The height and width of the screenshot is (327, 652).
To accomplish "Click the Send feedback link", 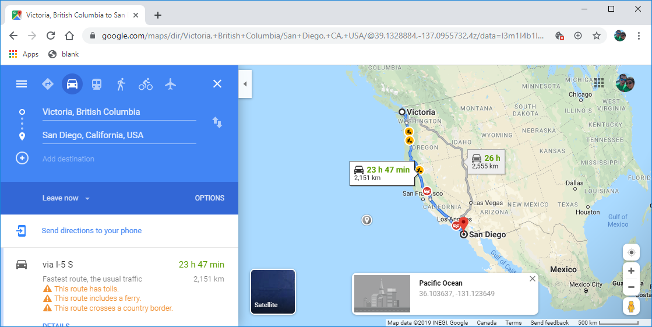I will pyautogui.click(x=549, y=322).
